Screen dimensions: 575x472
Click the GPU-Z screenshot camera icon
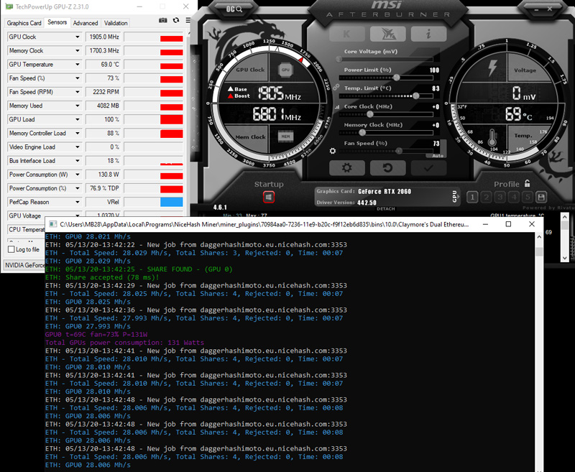pyautogui.click(x=163, y=21)
